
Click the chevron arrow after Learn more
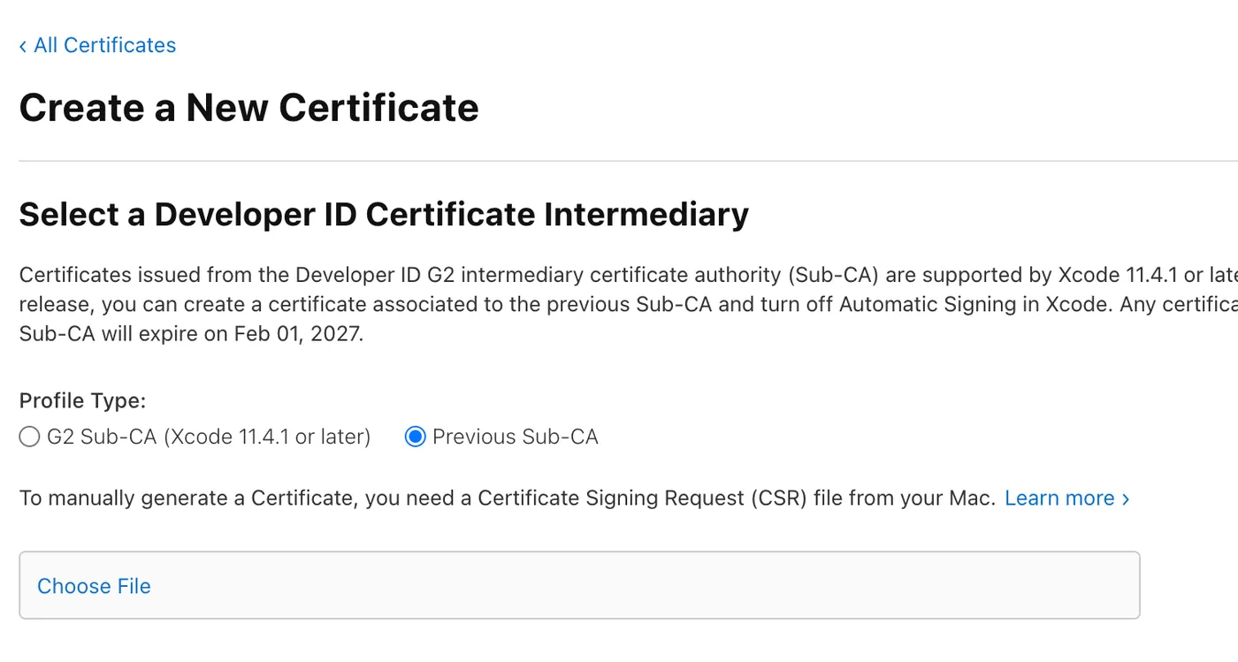coord(1126,499)
